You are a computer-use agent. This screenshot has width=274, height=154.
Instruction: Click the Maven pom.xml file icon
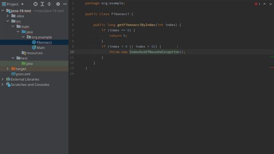pos(13,74)
